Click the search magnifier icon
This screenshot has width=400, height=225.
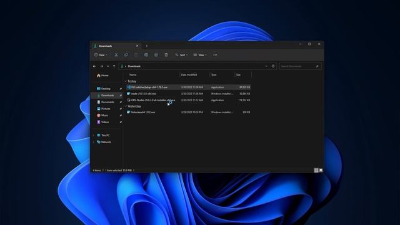click(x=317, y=66)
